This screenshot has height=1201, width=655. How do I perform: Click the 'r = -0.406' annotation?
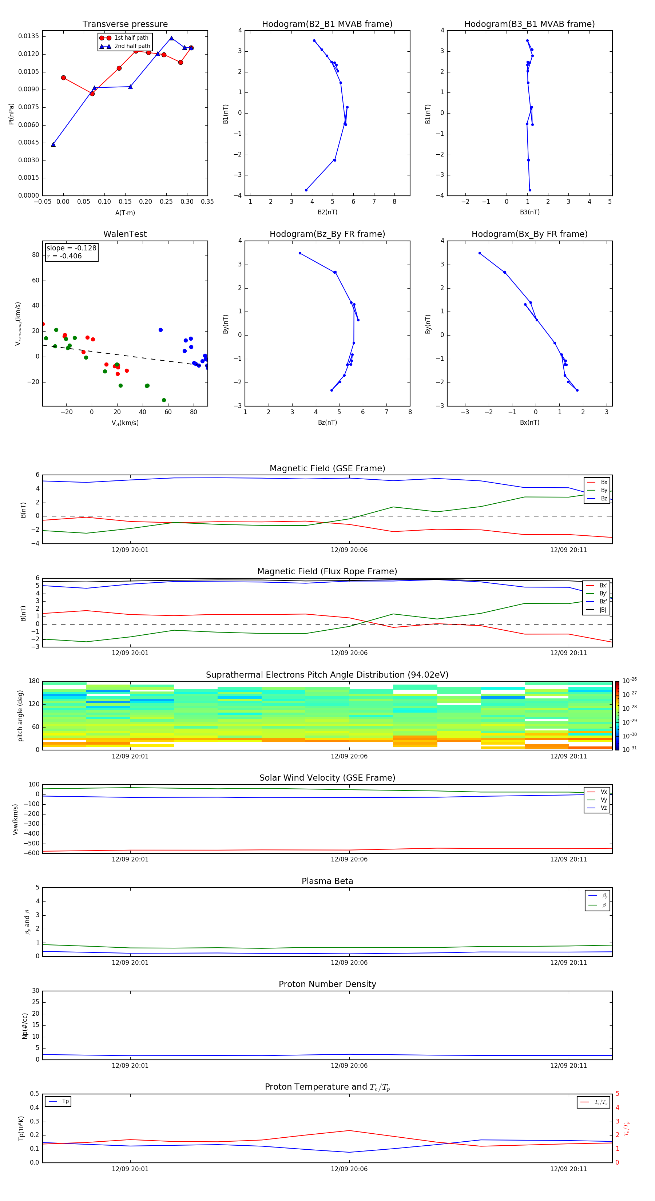coord(64,256)
